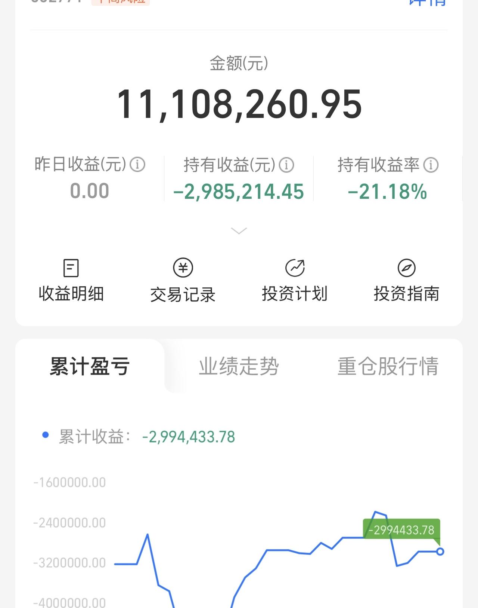Screen dimensions: 478x608
Task: Tap info icon beside 持有收益率
Action: (431, 165)
